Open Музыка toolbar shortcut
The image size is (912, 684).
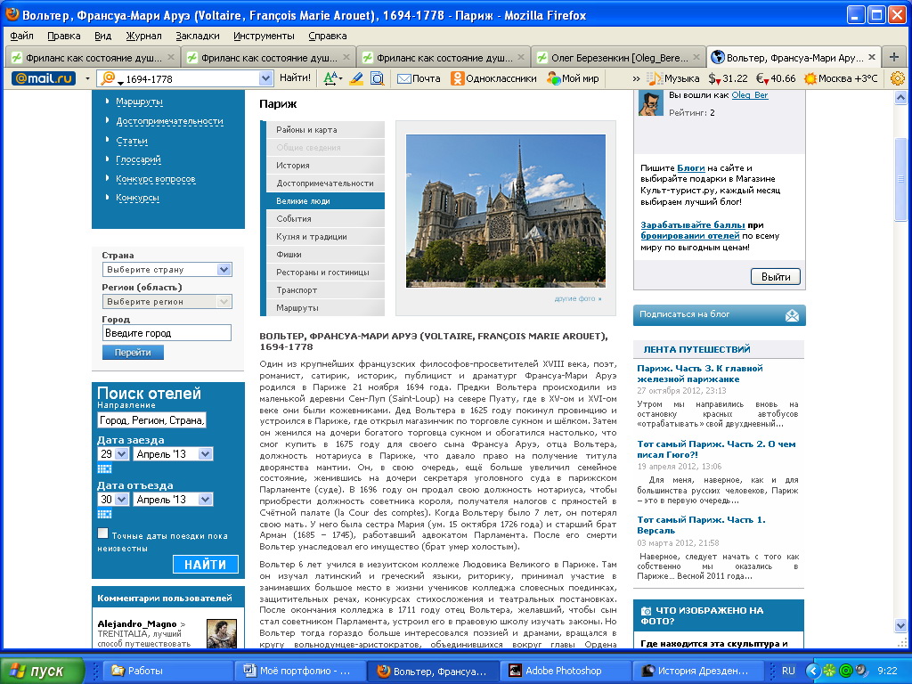pyautogui.click(x=673, y=78)
